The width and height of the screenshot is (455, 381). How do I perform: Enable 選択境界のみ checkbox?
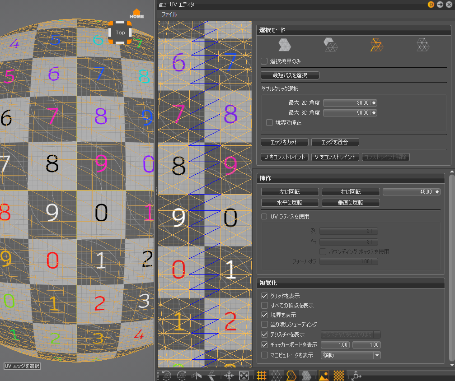(264, 61)
